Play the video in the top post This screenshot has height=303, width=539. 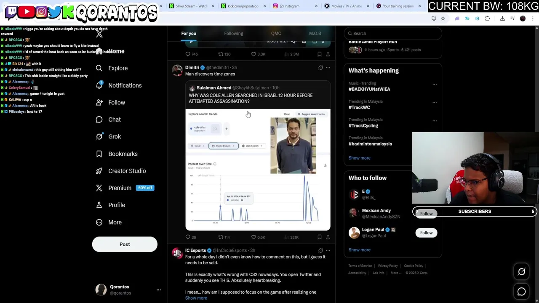coord(191,42)
